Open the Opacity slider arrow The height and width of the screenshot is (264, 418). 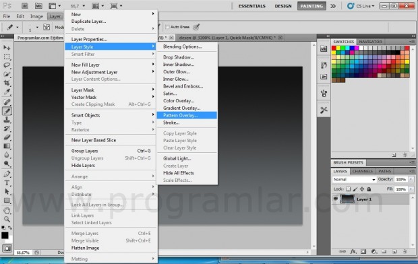click(411, 179)
